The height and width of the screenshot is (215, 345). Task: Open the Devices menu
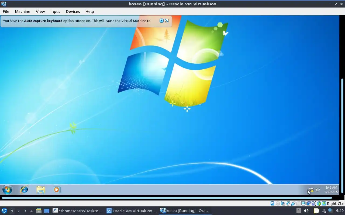click(73, 11)
